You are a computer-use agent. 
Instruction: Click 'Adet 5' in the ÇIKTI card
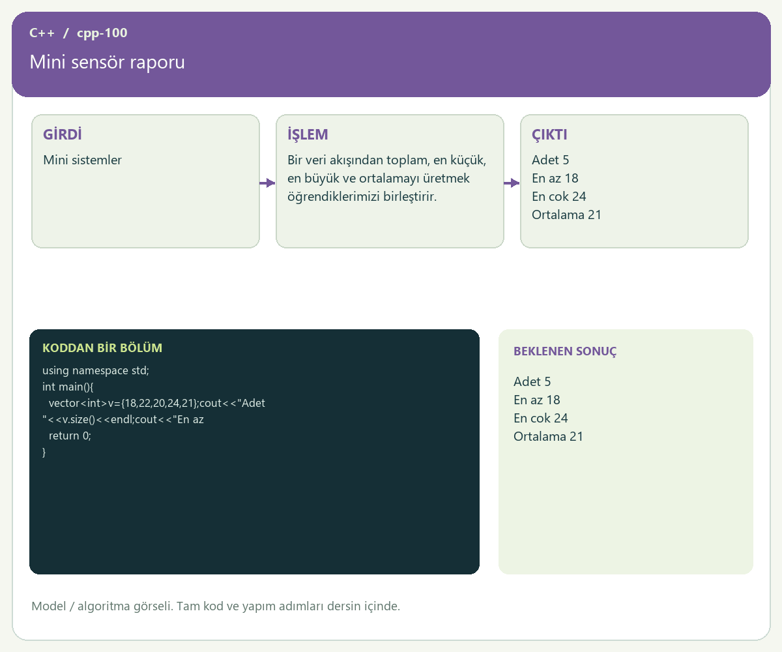[x=551, y=160]
